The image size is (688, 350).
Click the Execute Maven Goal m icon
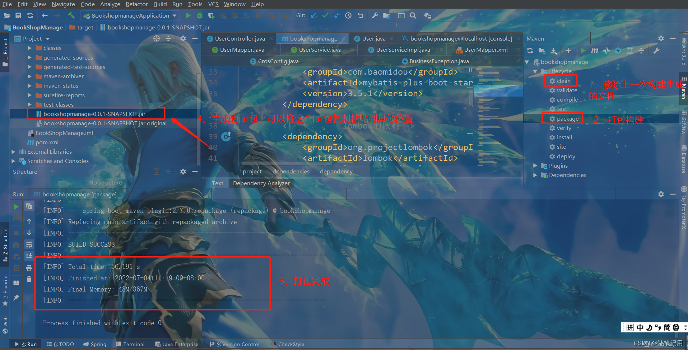coord(595,51)
